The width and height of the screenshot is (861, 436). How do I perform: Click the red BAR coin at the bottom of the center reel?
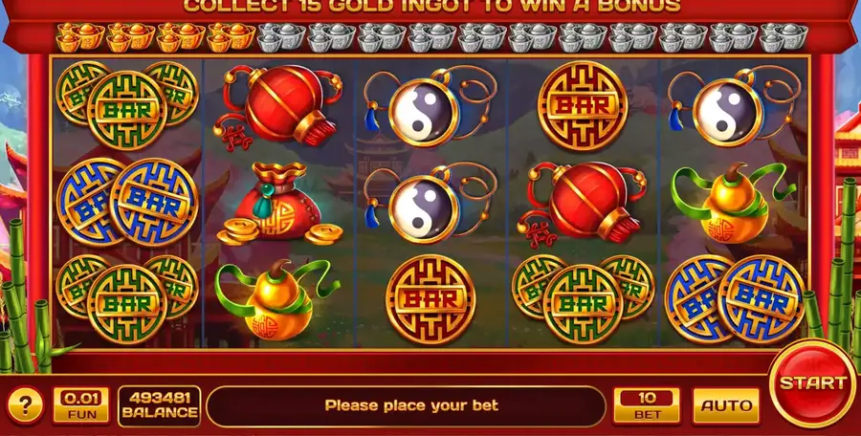point(430,299)
